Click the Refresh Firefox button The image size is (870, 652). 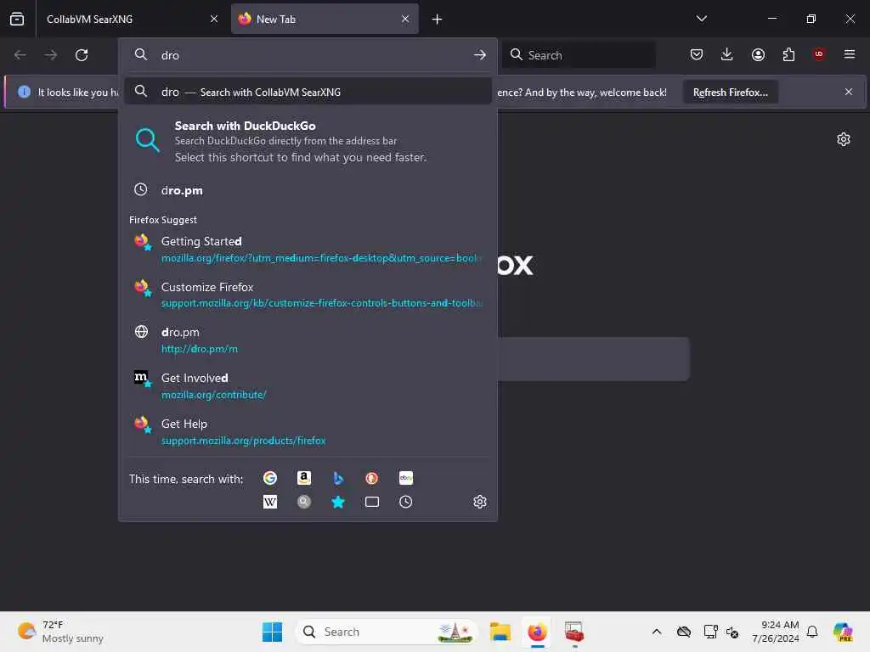click(730, 92)
